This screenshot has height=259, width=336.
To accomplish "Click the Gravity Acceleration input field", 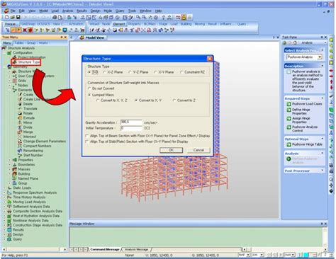I will click(x=131, y=122).
